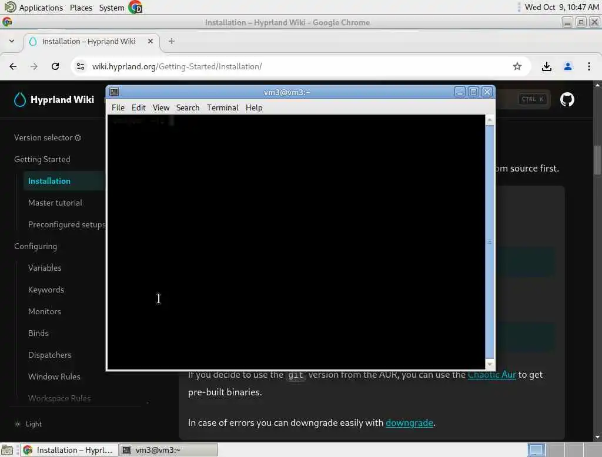
Task: Click Chrome back arrow button
Action: coord(13,66)
